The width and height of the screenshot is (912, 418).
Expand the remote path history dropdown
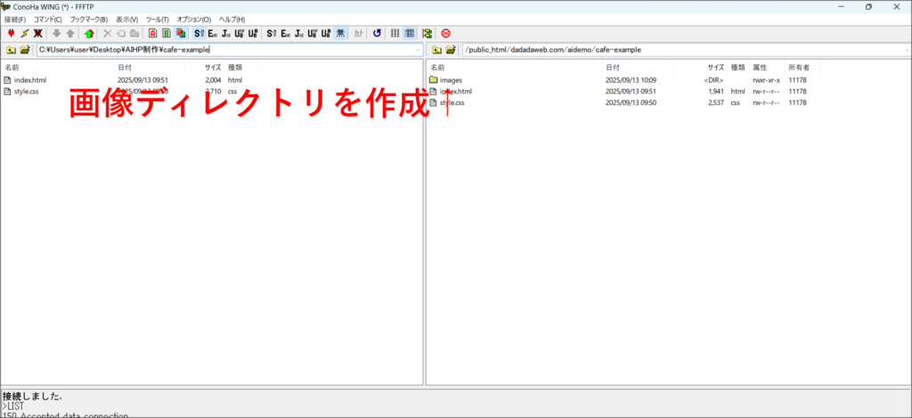pos(904,50)
